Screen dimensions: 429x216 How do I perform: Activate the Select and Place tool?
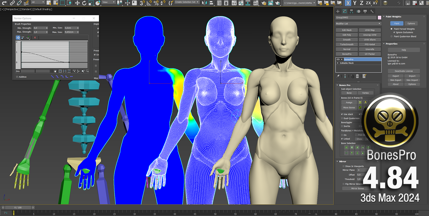98,3
